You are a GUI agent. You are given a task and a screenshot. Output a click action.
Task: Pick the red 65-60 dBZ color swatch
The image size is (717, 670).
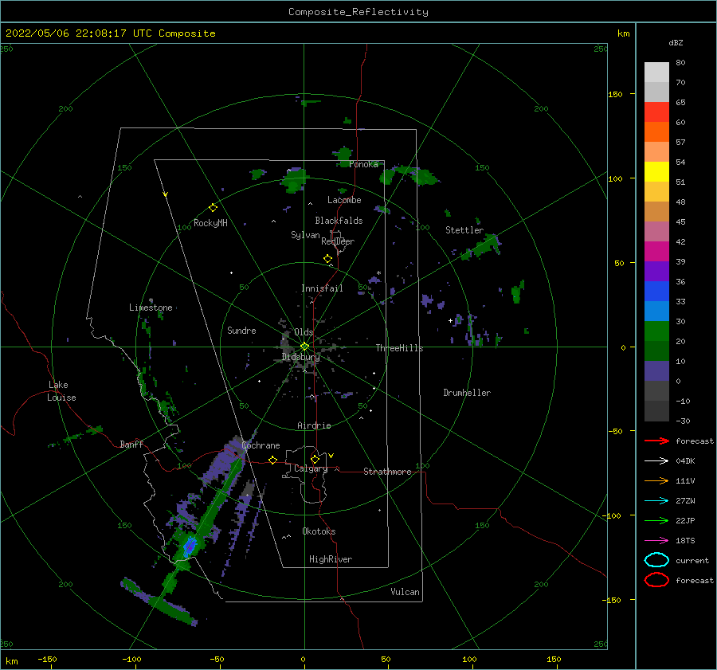[656, 112]
